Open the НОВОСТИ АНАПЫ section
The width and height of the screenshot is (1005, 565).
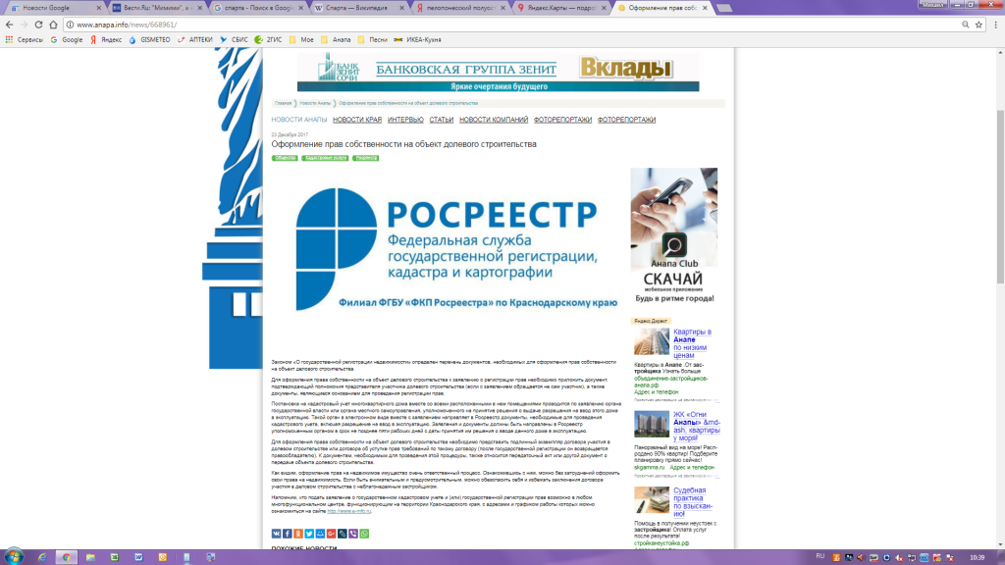pos(298,120)
